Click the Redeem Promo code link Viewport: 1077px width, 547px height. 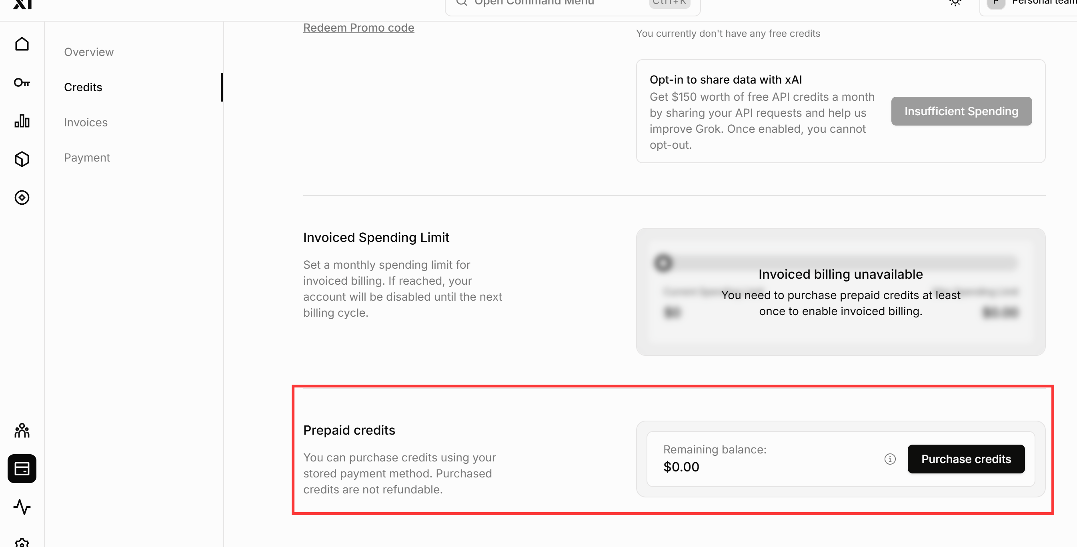click(358, 27)
